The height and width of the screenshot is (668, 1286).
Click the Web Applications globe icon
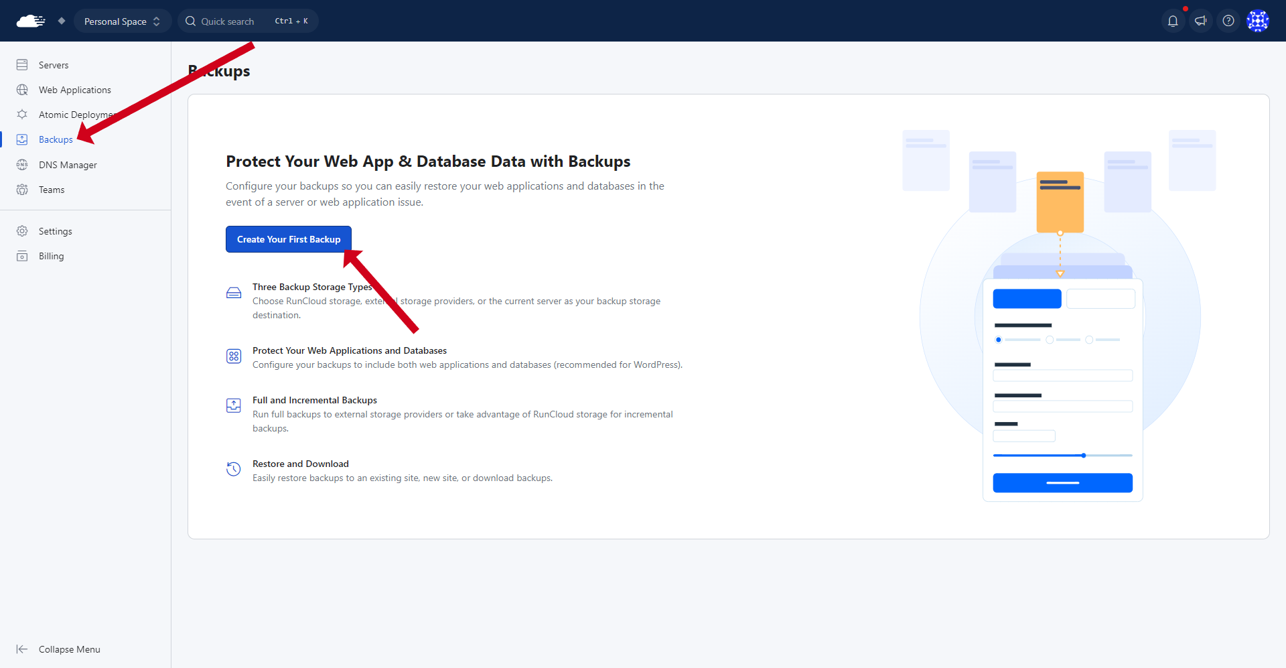coord(22,90)
